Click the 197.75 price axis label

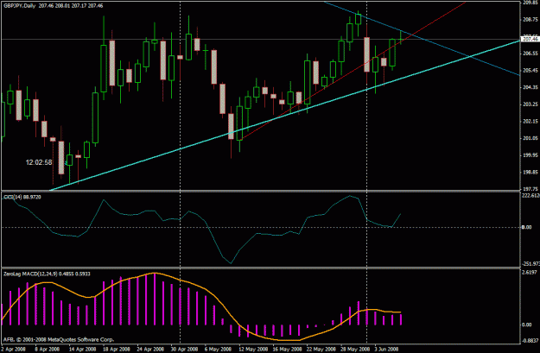click(530, 189)
